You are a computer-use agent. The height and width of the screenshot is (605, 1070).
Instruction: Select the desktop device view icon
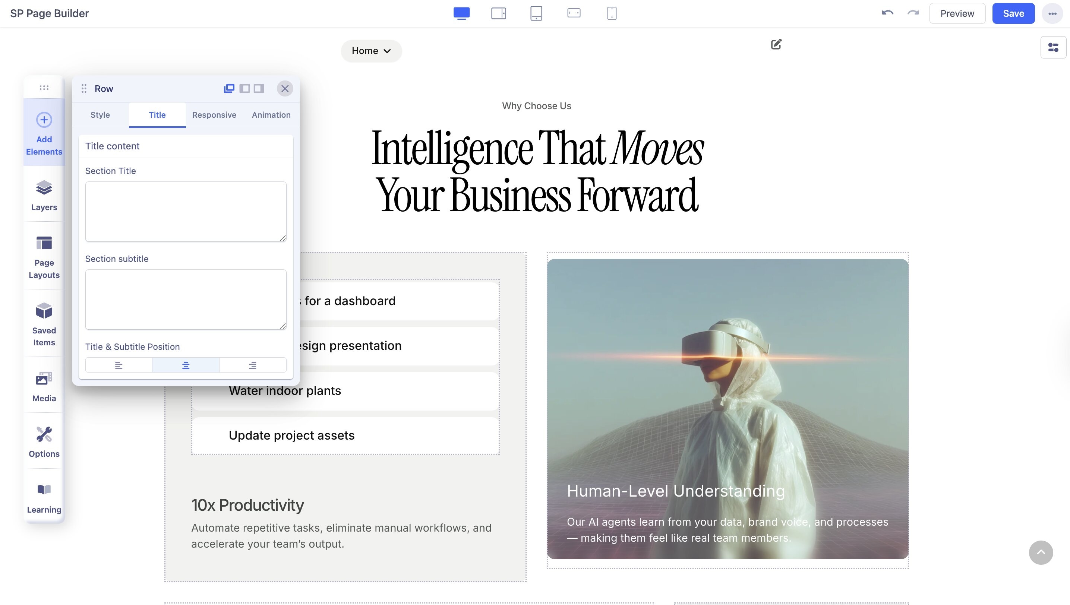pos(461,13)
